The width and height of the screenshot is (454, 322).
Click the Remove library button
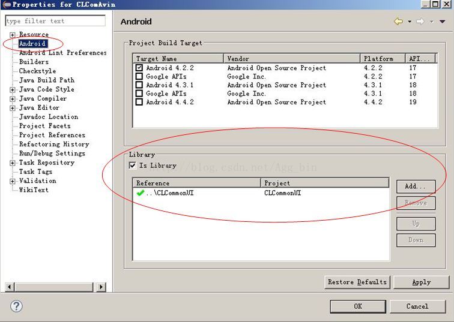416,203
